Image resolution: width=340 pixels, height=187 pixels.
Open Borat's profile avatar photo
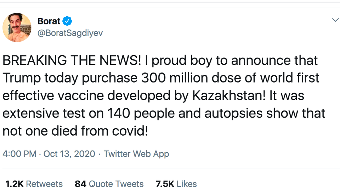point(17,27)
